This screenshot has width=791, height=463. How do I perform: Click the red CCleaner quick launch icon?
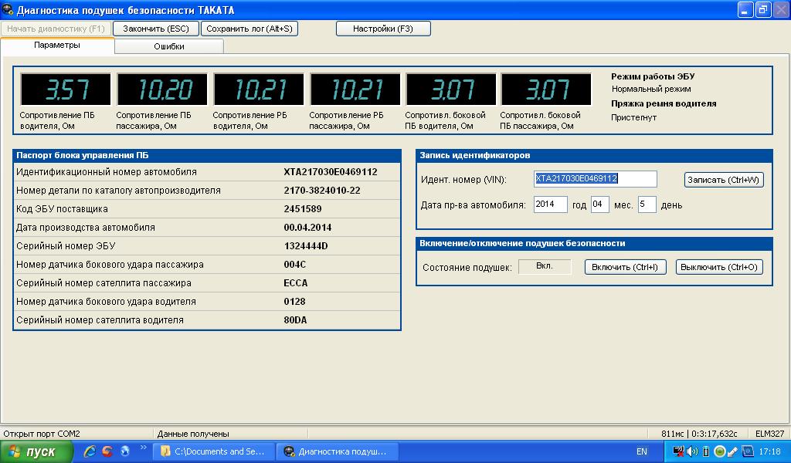(x=107, y=451)
